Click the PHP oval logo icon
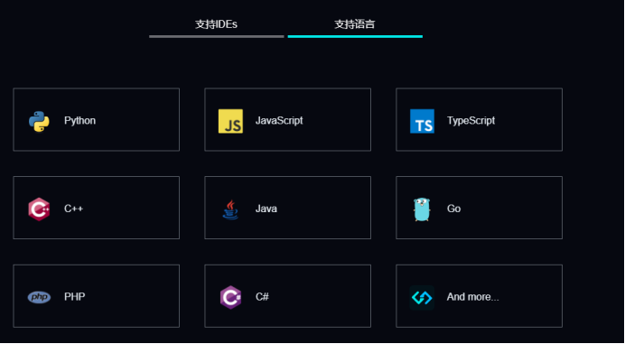 39,297
